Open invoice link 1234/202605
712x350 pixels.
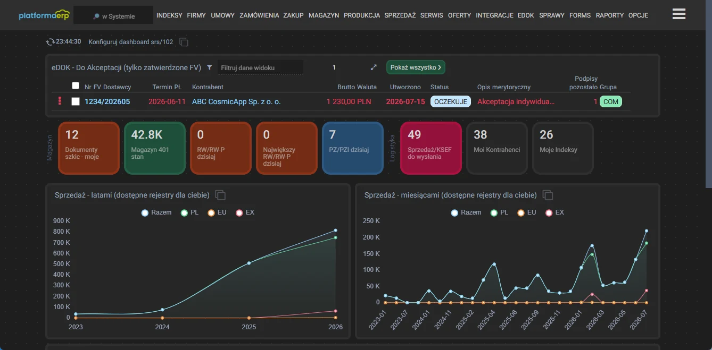[x=107, y=101]
